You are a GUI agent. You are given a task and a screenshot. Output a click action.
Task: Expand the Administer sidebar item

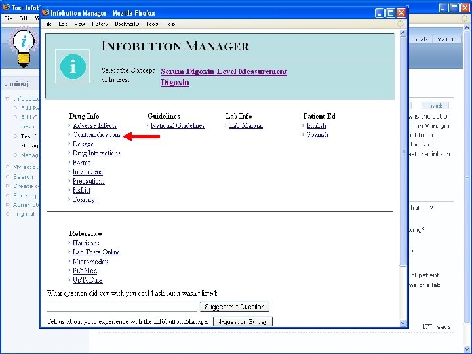pos(7,205)
